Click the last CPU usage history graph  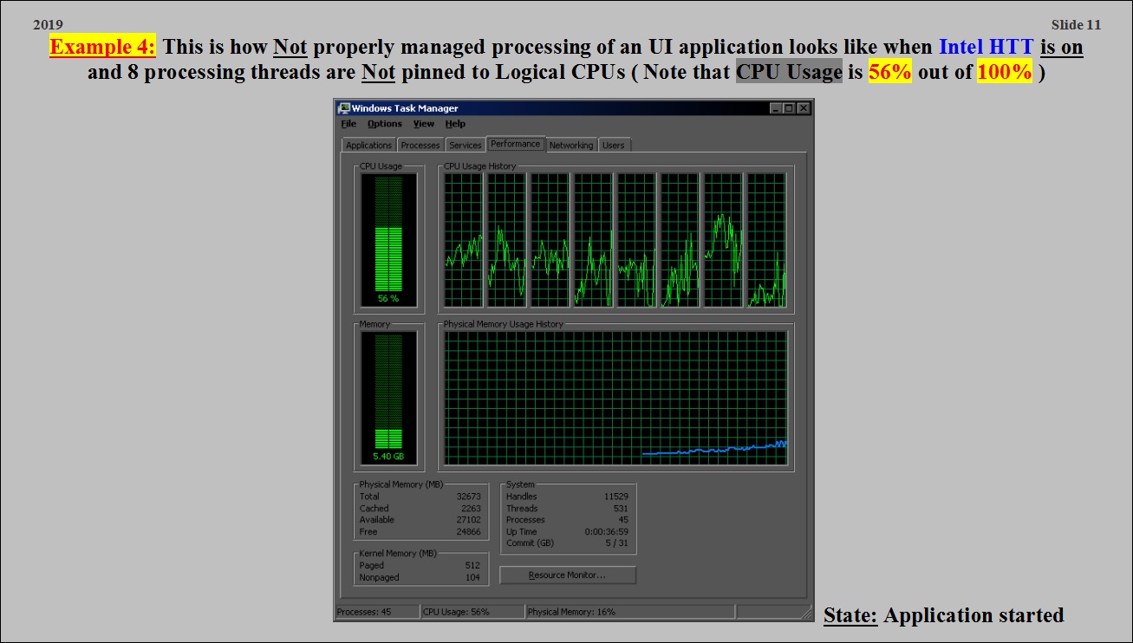click(766, 240)
